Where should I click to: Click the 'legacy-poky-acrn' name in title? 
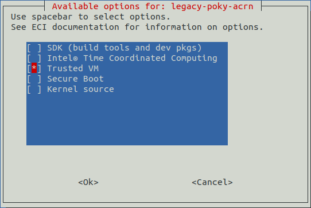[x=212, y=6]
